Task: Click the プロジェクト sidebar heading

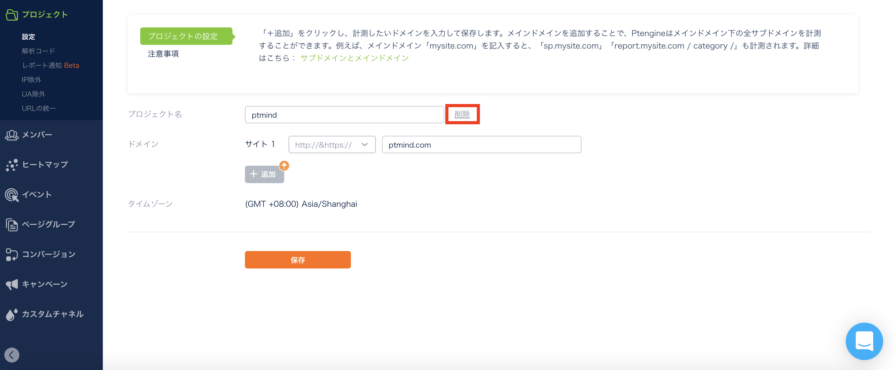Action: click(45, 15)
